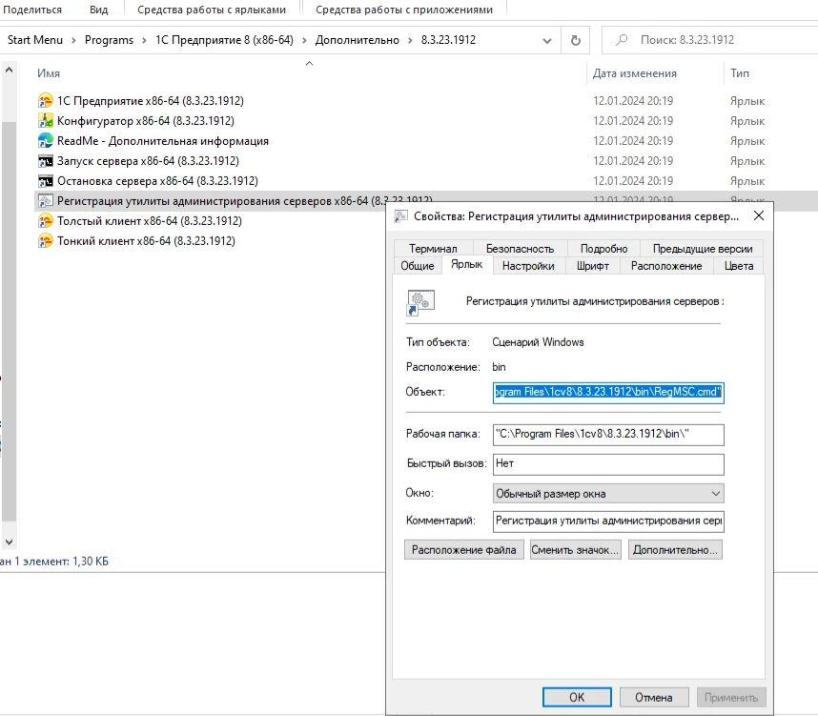Close the Свойства properties dialog
This screenshot has height=716, width=818.
pyautogui.click(x=759, y=215)
